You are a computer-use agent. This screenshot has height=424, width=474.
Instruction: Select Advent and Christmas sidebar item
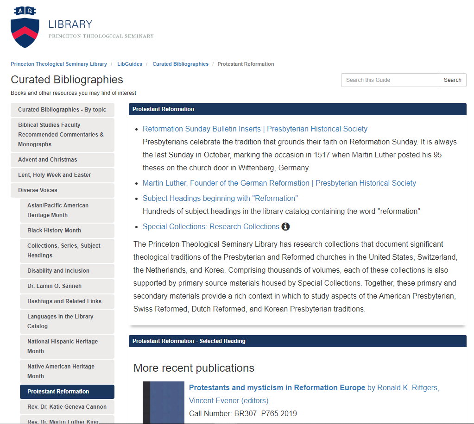63,160
